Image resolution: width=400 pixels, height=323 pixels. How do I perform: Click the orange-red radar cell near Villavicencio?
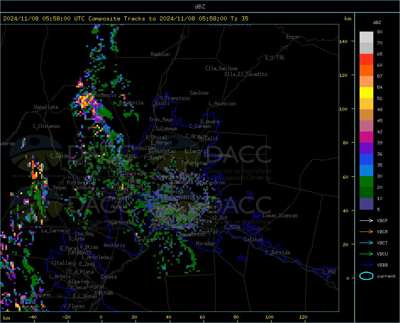point(85,100)
